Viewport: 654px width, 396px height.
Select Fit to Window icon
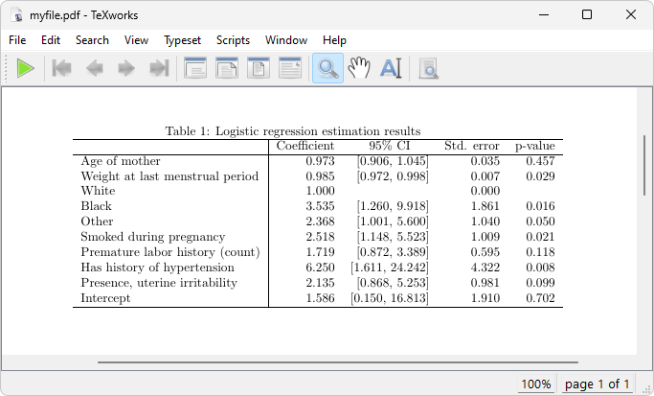point(259,68)
